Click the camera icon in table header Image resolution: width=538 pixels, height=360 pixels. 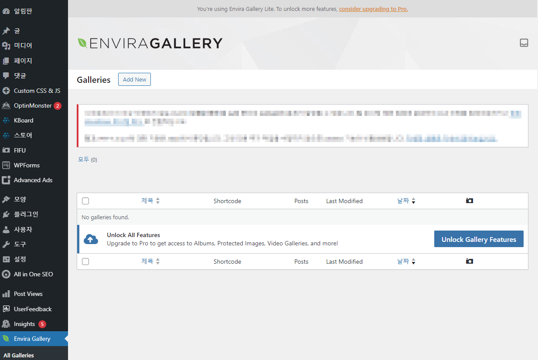tap(470, 200)
